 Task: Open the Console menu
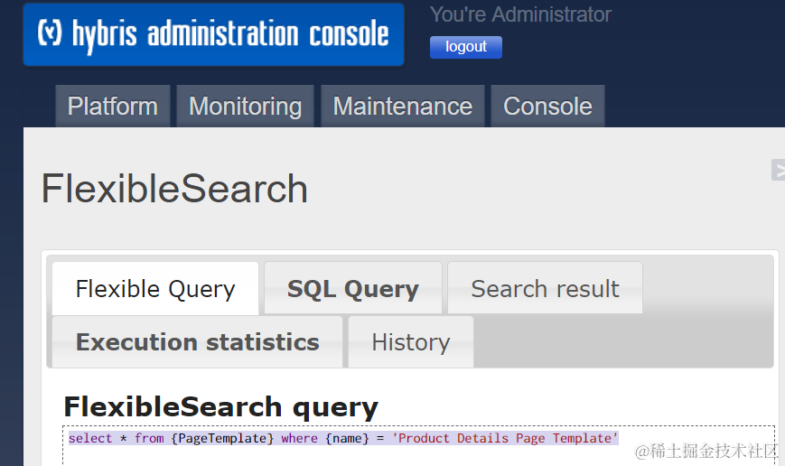pyautogui.click(x=547, y=106)
